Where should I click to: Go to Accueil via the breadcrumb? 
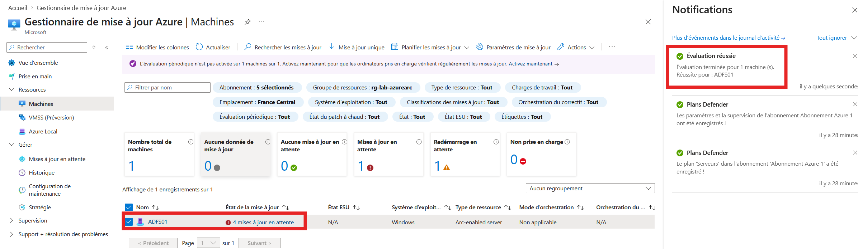[18, 8]
